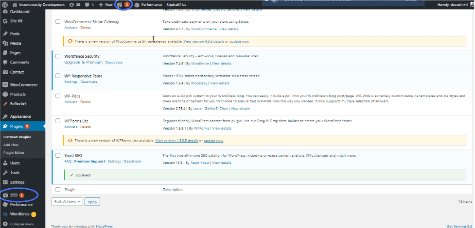Open the Bulk Actions dropdown
475x228 pixels.
tap(67, 202)
